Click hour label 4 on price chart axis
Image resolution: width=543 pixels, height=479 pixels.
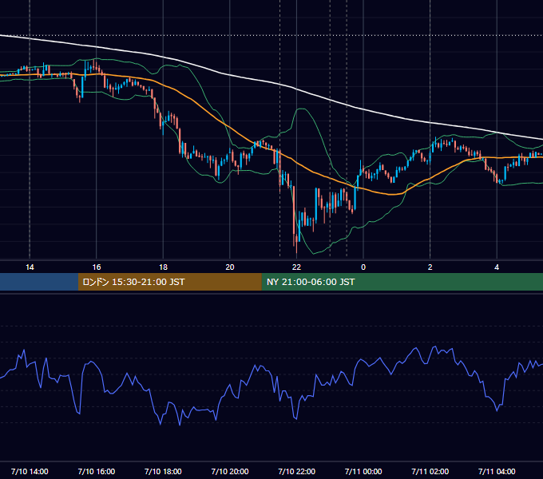tap(497, 267)
